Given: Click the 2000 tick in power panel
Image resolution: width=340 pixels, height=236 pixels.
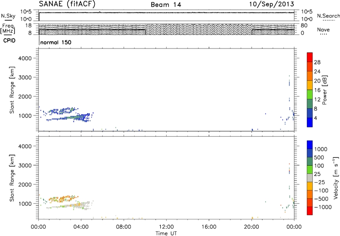Looking at the screenshot, I should click(25, 96).
